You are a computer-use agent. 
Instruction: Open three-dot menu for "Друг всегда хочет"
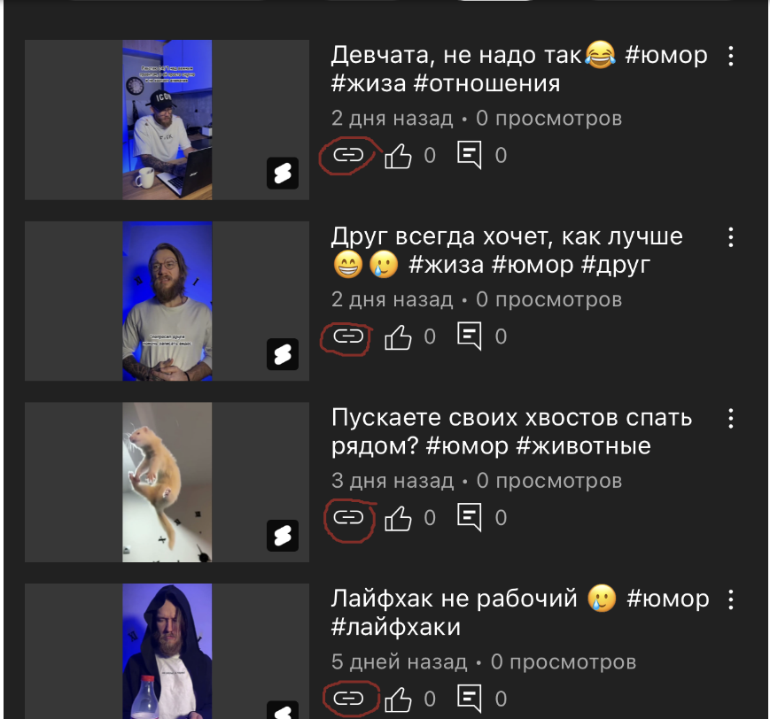pos(731,237)
